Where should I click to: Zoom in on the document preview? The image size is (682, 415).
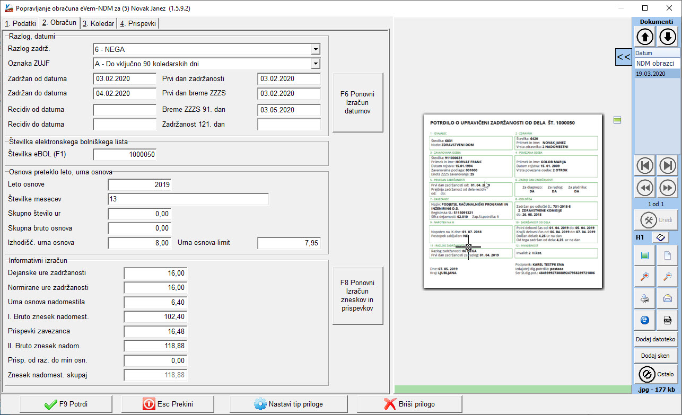click(x=645, y=277)
